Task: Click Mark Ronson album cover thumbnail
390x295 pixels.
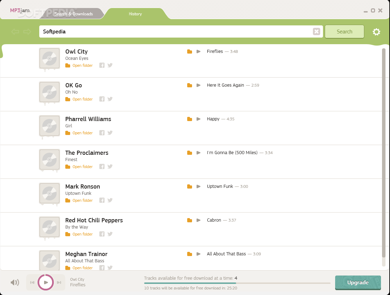Action: [50, 193]
